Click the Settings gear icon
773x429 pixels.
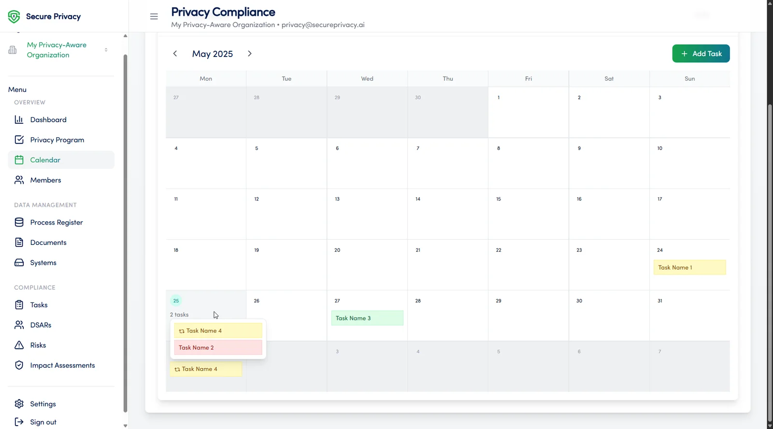coord(19,403)
